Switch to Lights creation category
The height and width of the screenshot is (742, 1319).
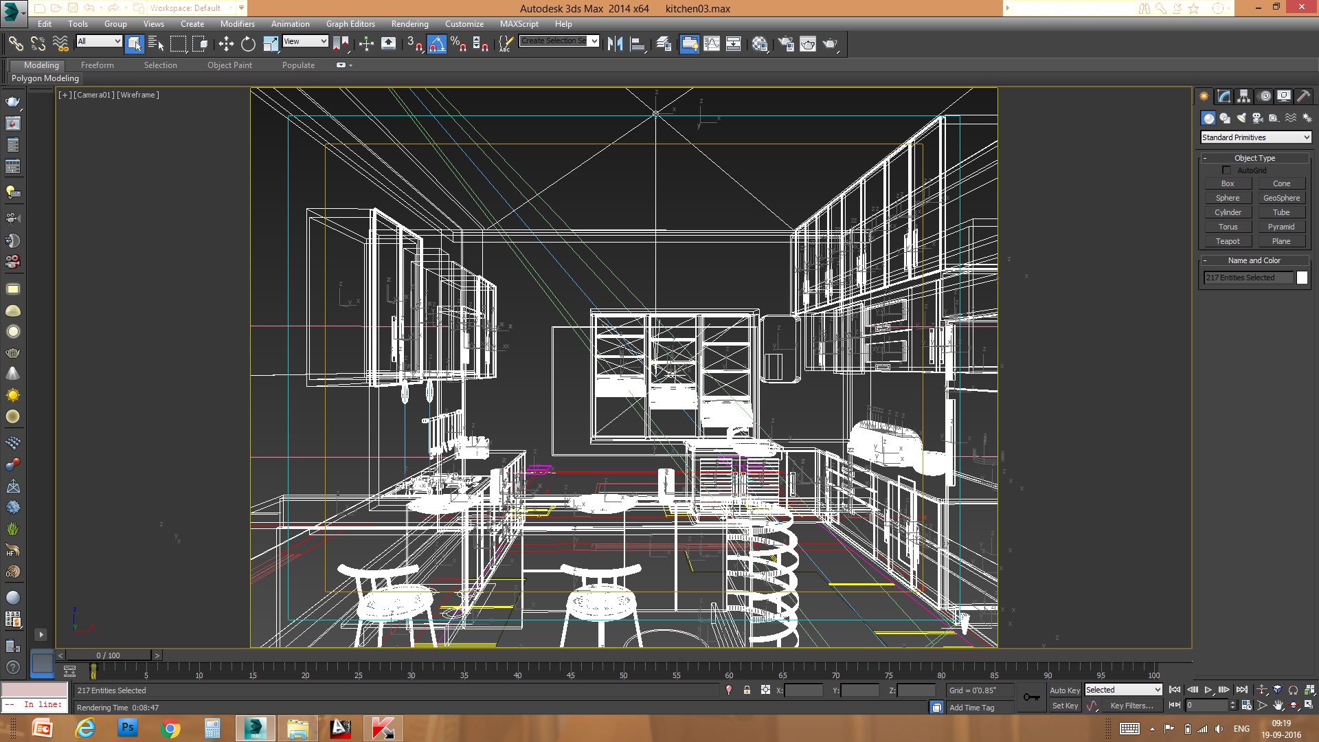point(1241,118)
